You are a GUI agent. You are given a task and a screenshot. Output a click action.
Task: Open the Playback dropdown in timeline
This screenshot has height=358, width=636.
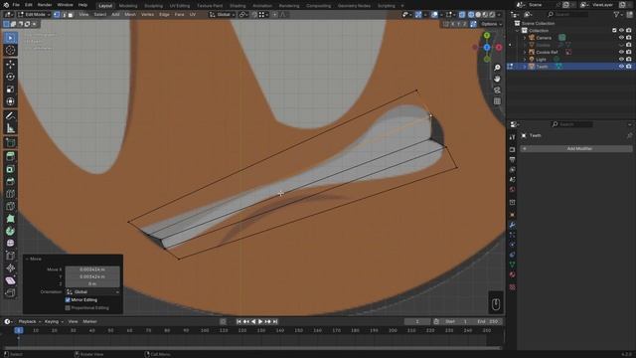29,321
